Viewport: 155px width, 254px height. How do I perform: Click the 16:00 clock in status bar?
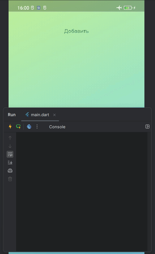(23, 8)
